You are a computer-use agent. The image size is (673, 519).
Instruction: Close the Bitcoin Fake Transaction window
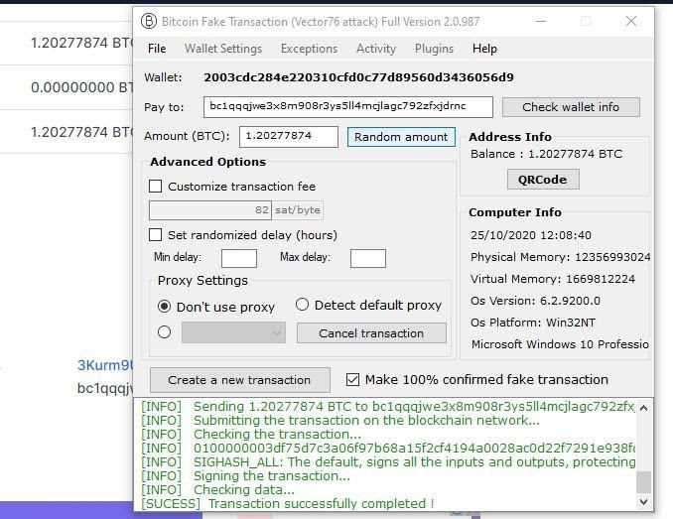tap(631, 21)
